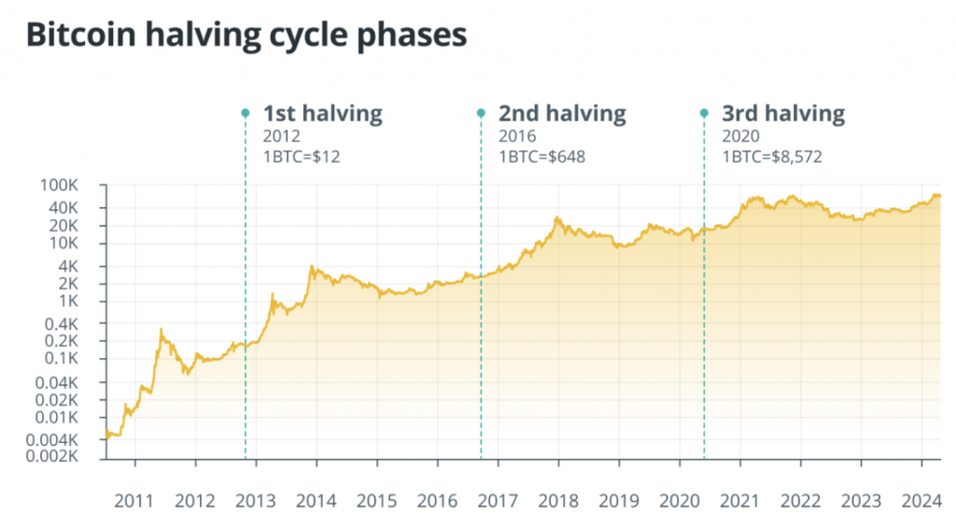Viewport: 956px width, 528px height.
Task: Click the 2014 x-axis year label
Action: (x=316, y=501)
